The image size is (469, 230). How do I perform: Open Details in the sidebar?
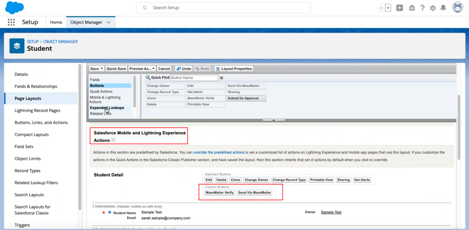tap(21, 74)
